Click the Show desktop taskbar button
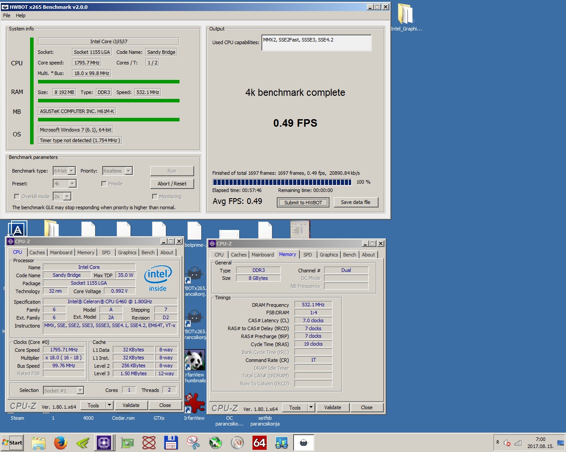The image size is (566, 452). pos(561,443)
